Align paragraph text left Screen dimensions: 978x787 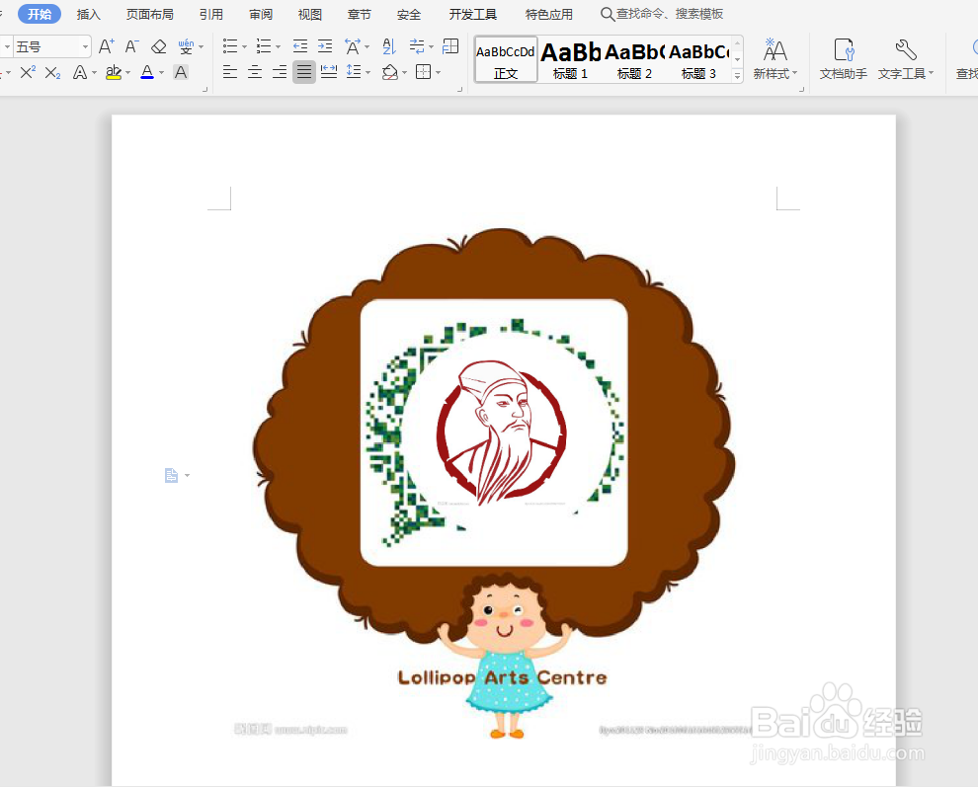230,72
